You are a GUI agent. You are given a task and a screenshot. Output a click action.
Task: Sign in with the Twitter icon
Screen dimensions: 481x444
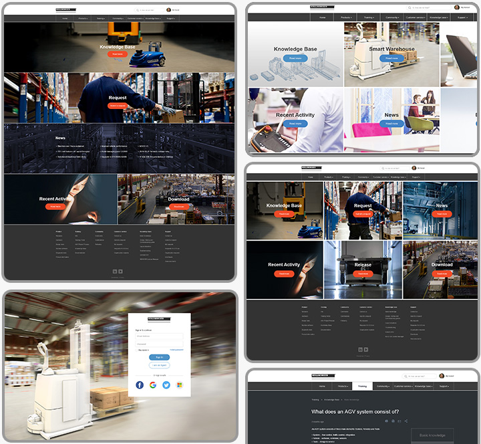pyautogui.click(x=166, y=385)
